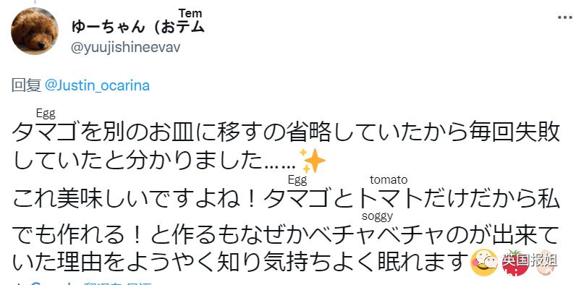
Task: Click the tomato annotation above トマト
Action: (389, 180)
